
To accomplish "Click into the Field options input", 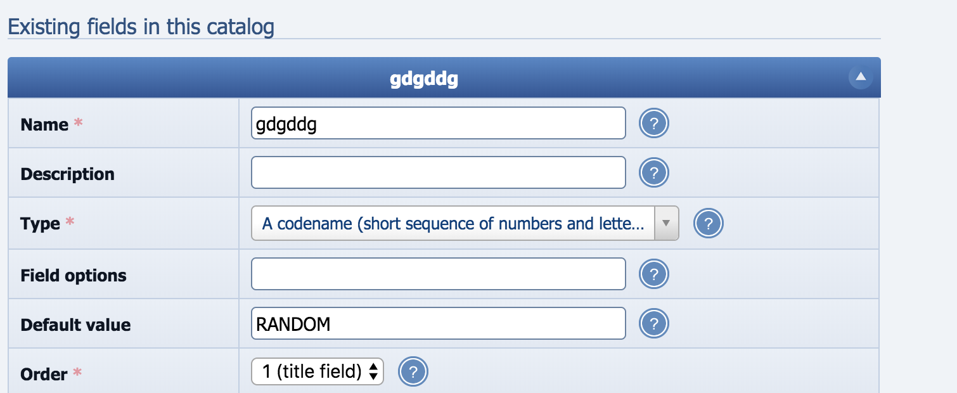I will tap(438, 274).
